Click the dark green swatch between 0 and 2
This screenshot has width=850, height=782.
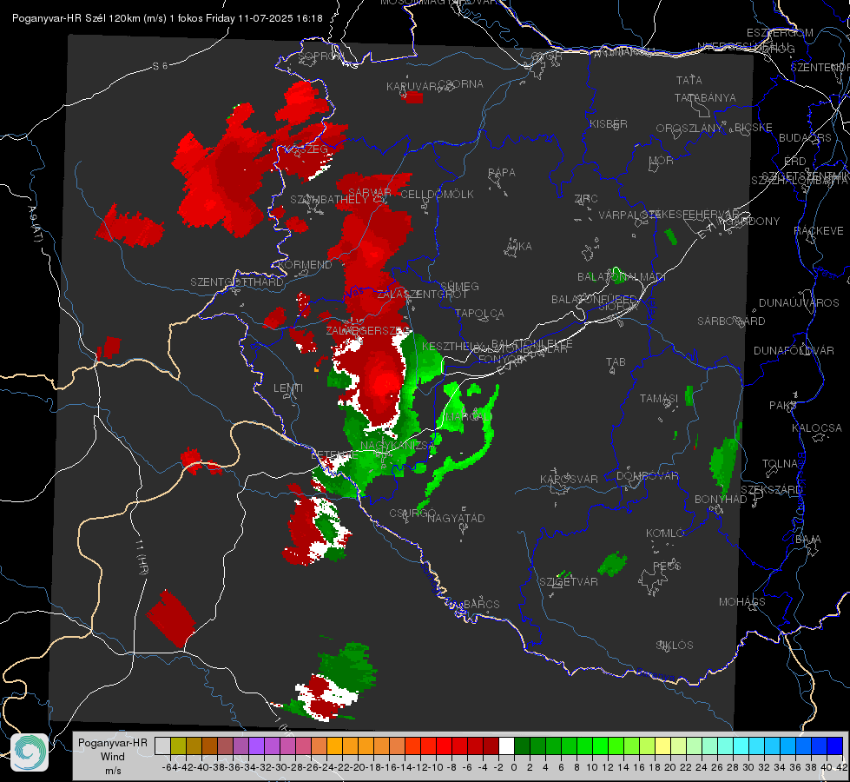[522, 746]
